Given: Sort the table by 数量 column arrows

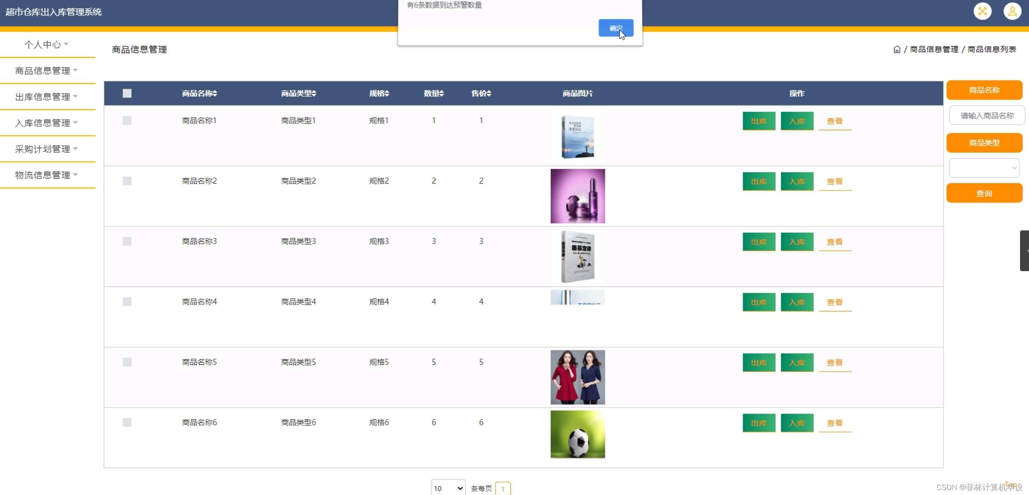Looking at the screenshot, I should pos(442,93).
